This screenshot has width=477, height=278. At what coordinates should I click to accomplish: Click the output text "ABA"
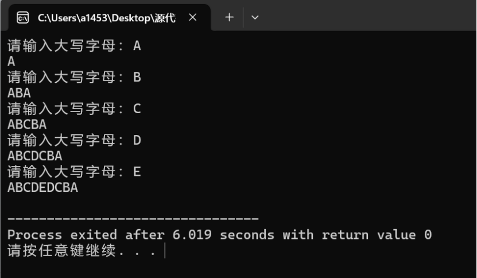point(19,92)
